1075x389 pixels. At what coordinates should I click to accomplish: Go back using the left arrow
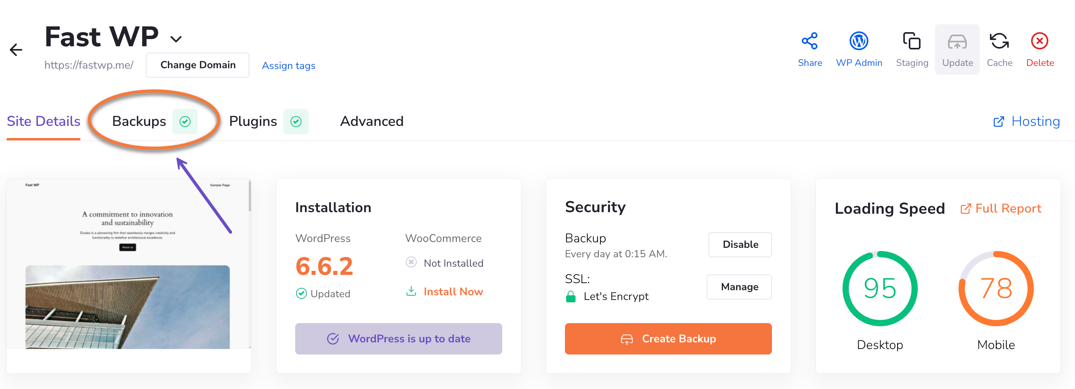click(16, 50)
